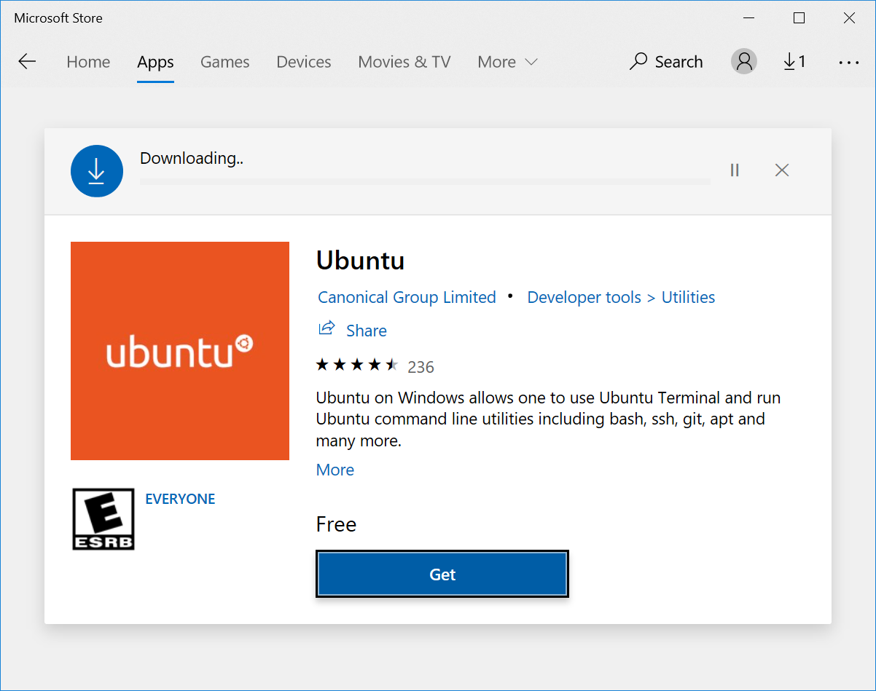
Task: Cancel the download with the X
Action: 782,170
